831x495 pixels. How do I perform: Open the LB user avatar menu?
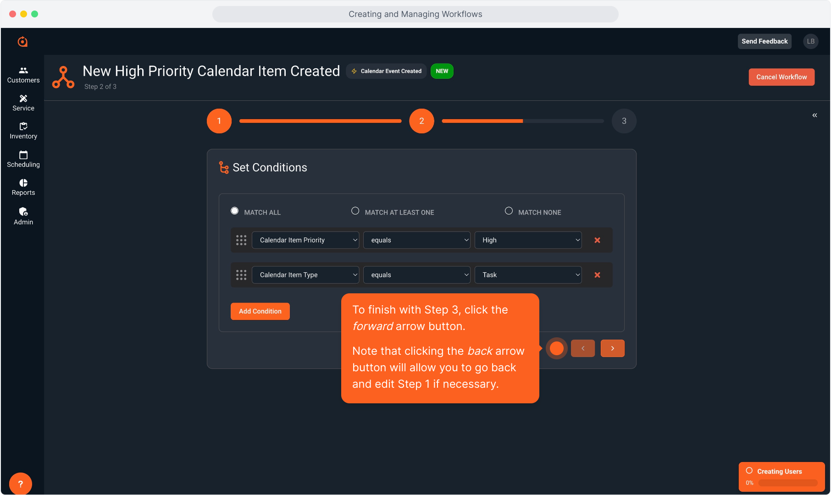click(x=810, y=41)
